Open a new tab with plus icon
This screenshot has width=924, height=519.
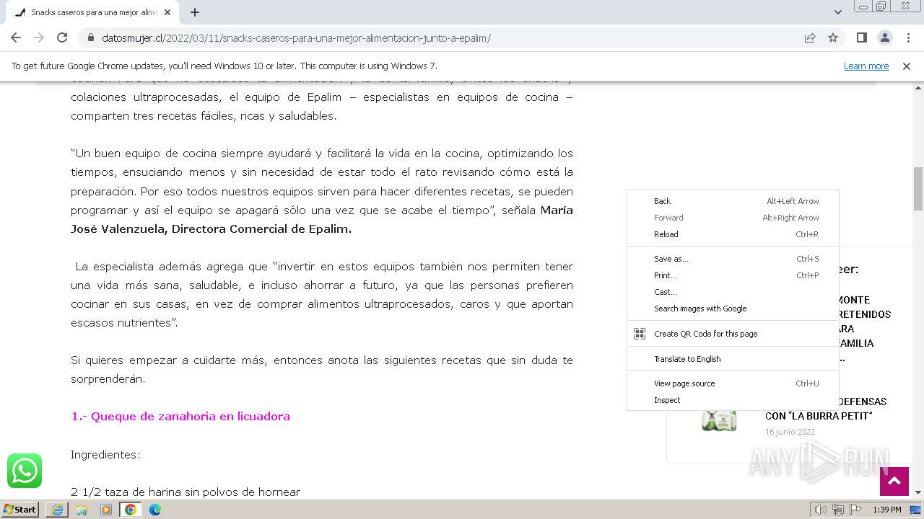pyautogui.click(x=195, y=12)
